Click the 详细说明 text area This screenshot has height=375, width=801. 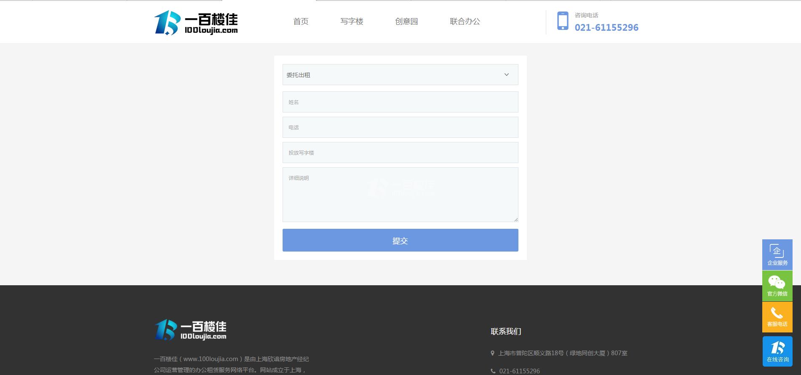pyautogui.click(x=400, y=195)
